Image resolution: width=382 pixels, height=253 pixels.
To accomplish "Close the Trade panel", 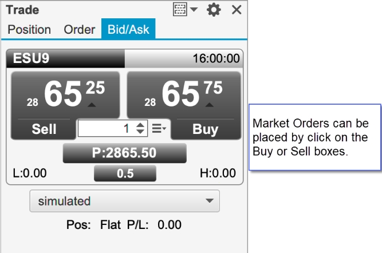I will 237,10.
